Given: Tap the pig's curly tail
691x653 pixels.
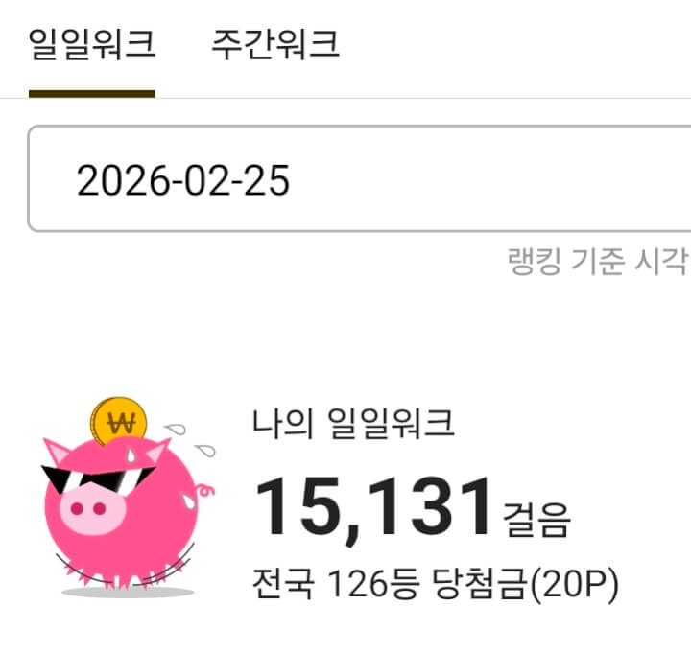Looking at the screenshot, I should [205, 490].
